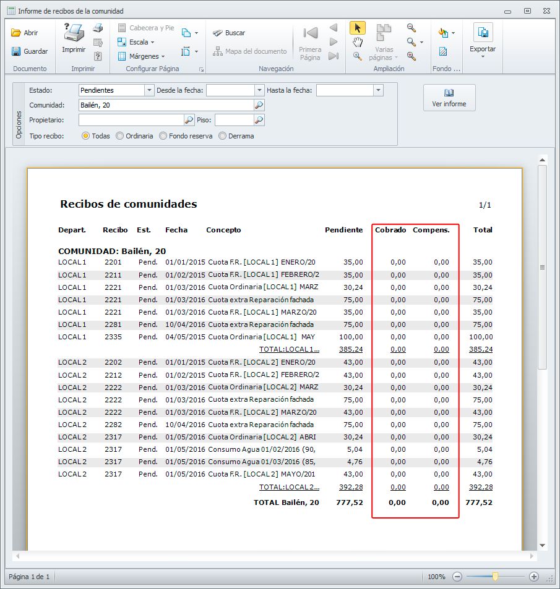Select the Ordinaria radio button
The width and height of the screenshot is (560, 589).
120,136
